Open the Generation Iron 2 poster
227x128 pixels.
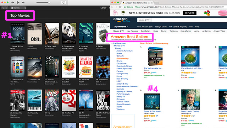[103, 67]
